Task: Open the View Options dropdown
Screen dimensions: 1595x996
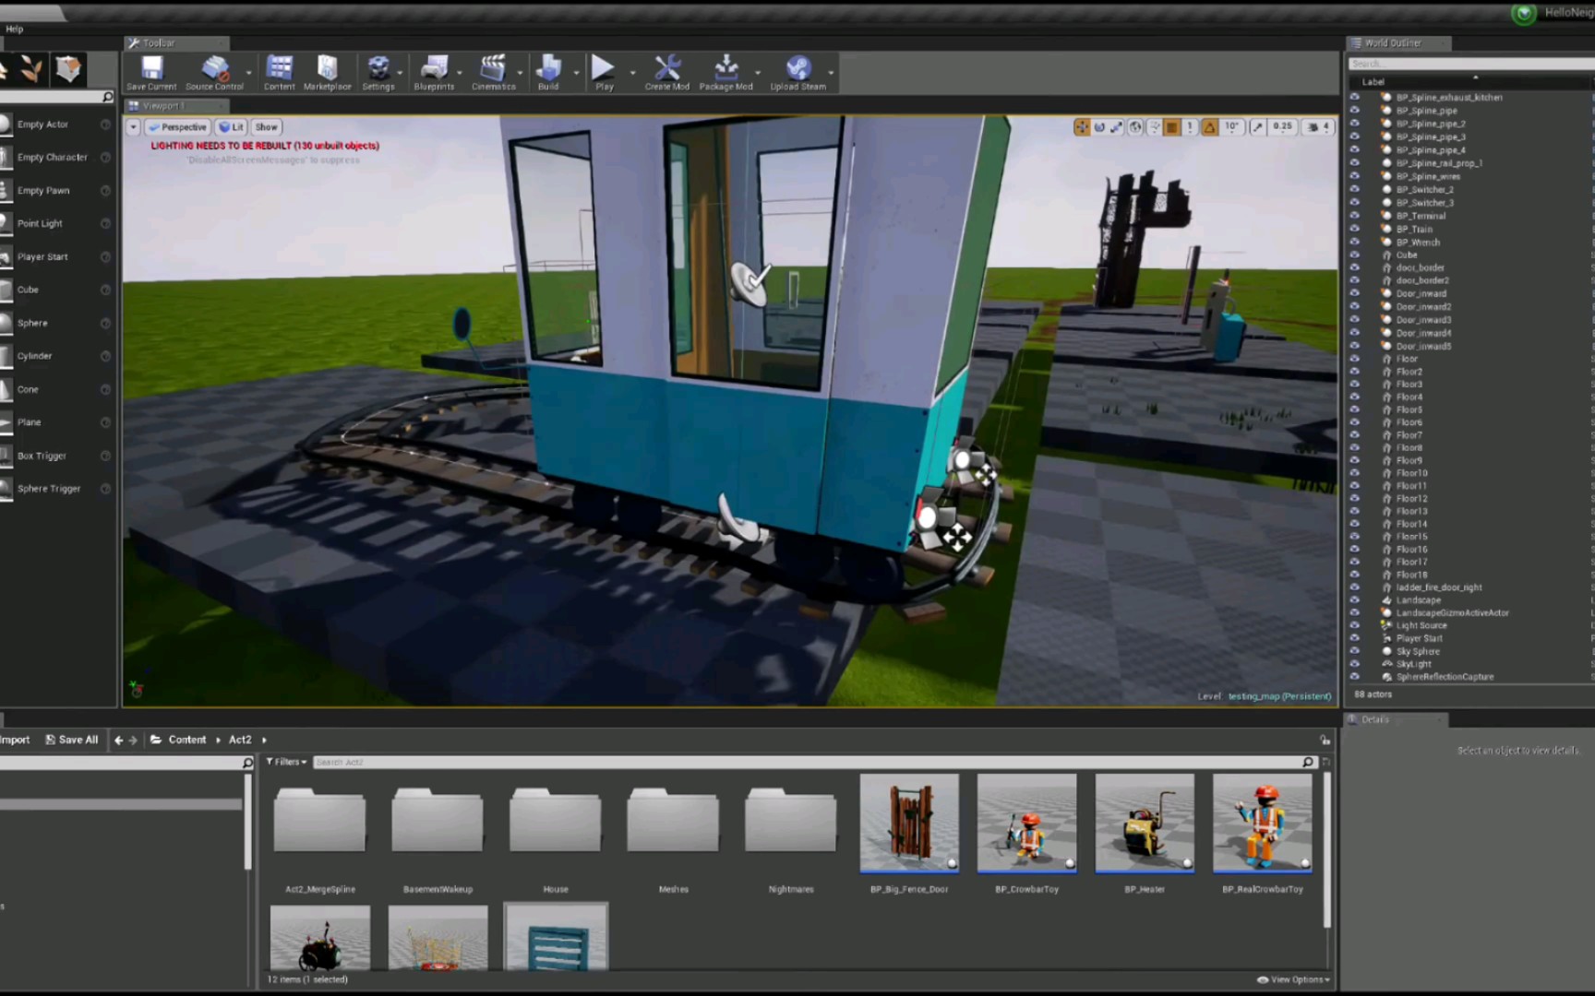Action: [1293, 979]
